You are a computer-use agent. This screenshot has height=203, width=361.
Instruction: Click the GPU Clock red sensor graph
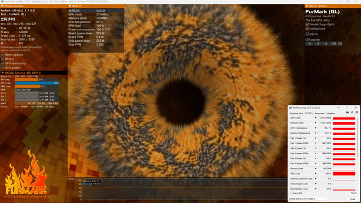(x=344, y=118)
